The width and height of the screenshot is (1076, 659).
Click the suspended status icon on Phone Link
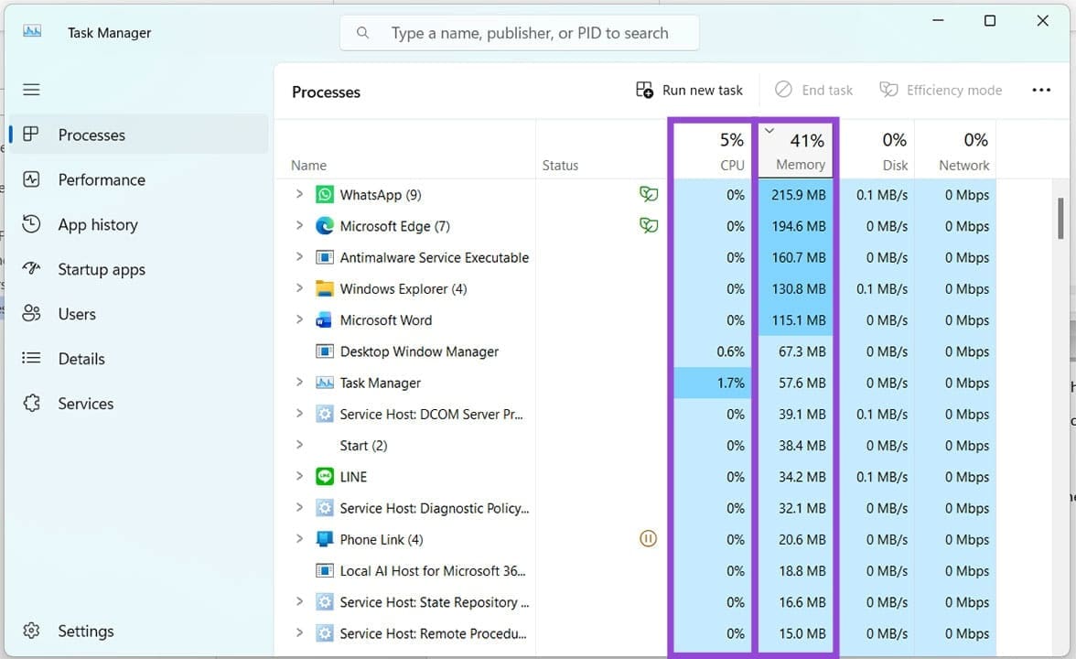coord(649,539)
